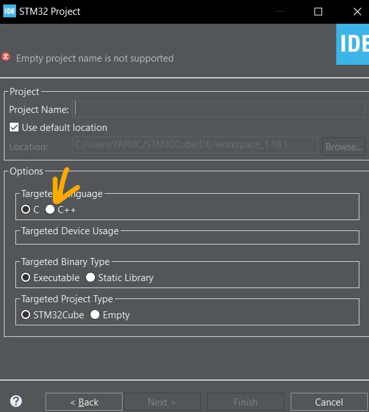This screenshot has height=412, width=369.
Task: Toggle Use default location checkbox
Action: [14, 128]
